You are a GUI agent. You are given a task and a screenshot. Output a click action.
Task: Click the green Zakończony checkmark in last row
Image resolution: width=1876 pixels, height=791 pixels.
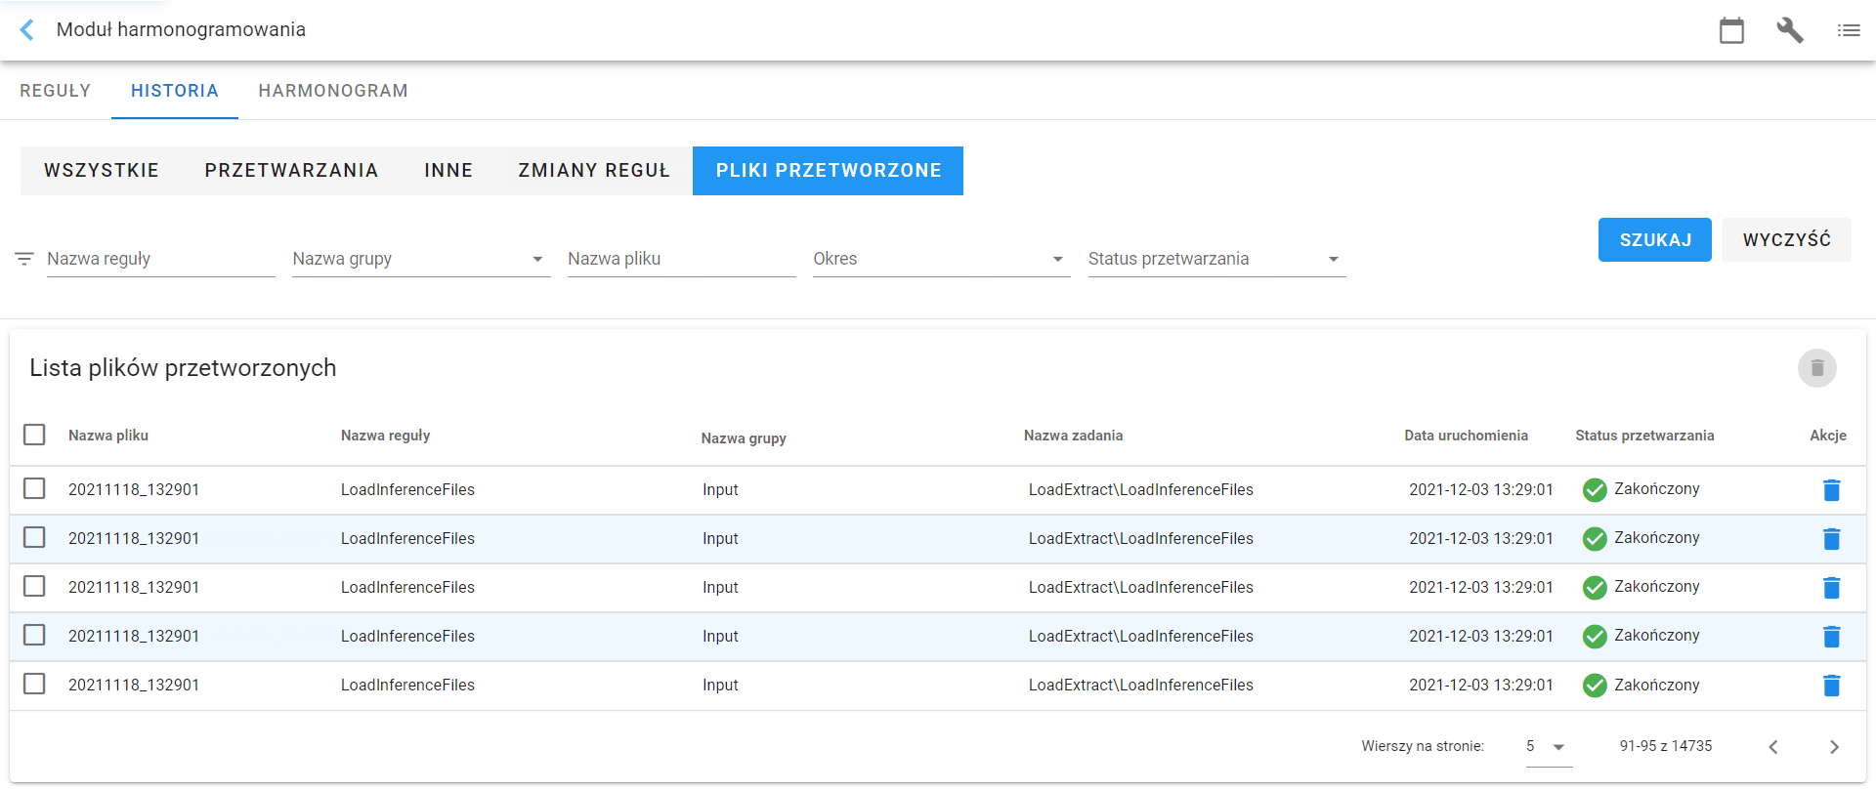point(1595,686)
